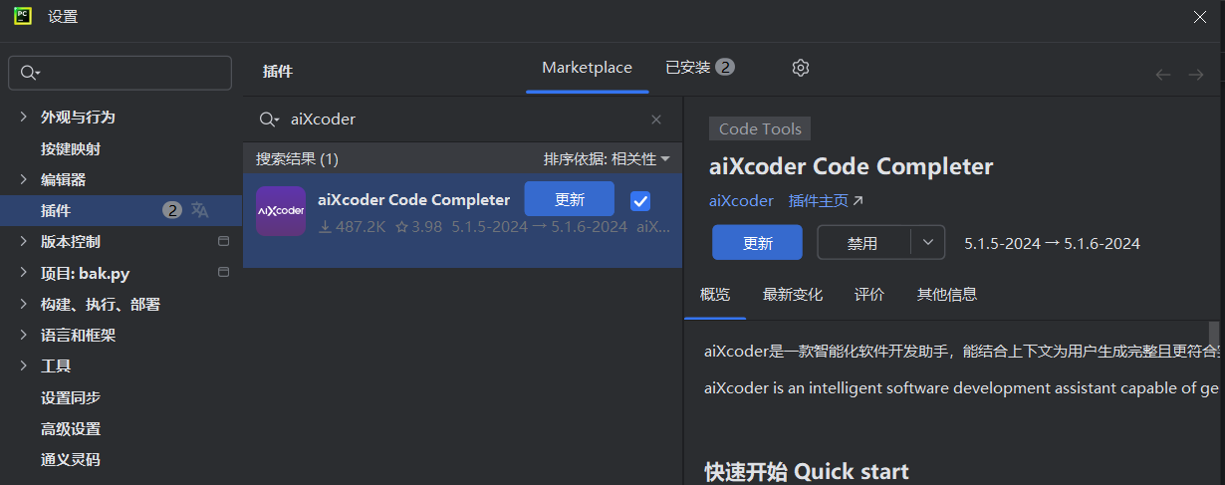This screenshot has width=1225, height=485.
Task: Select 高级设置 in settings tree
Action: tap(71, 429)
